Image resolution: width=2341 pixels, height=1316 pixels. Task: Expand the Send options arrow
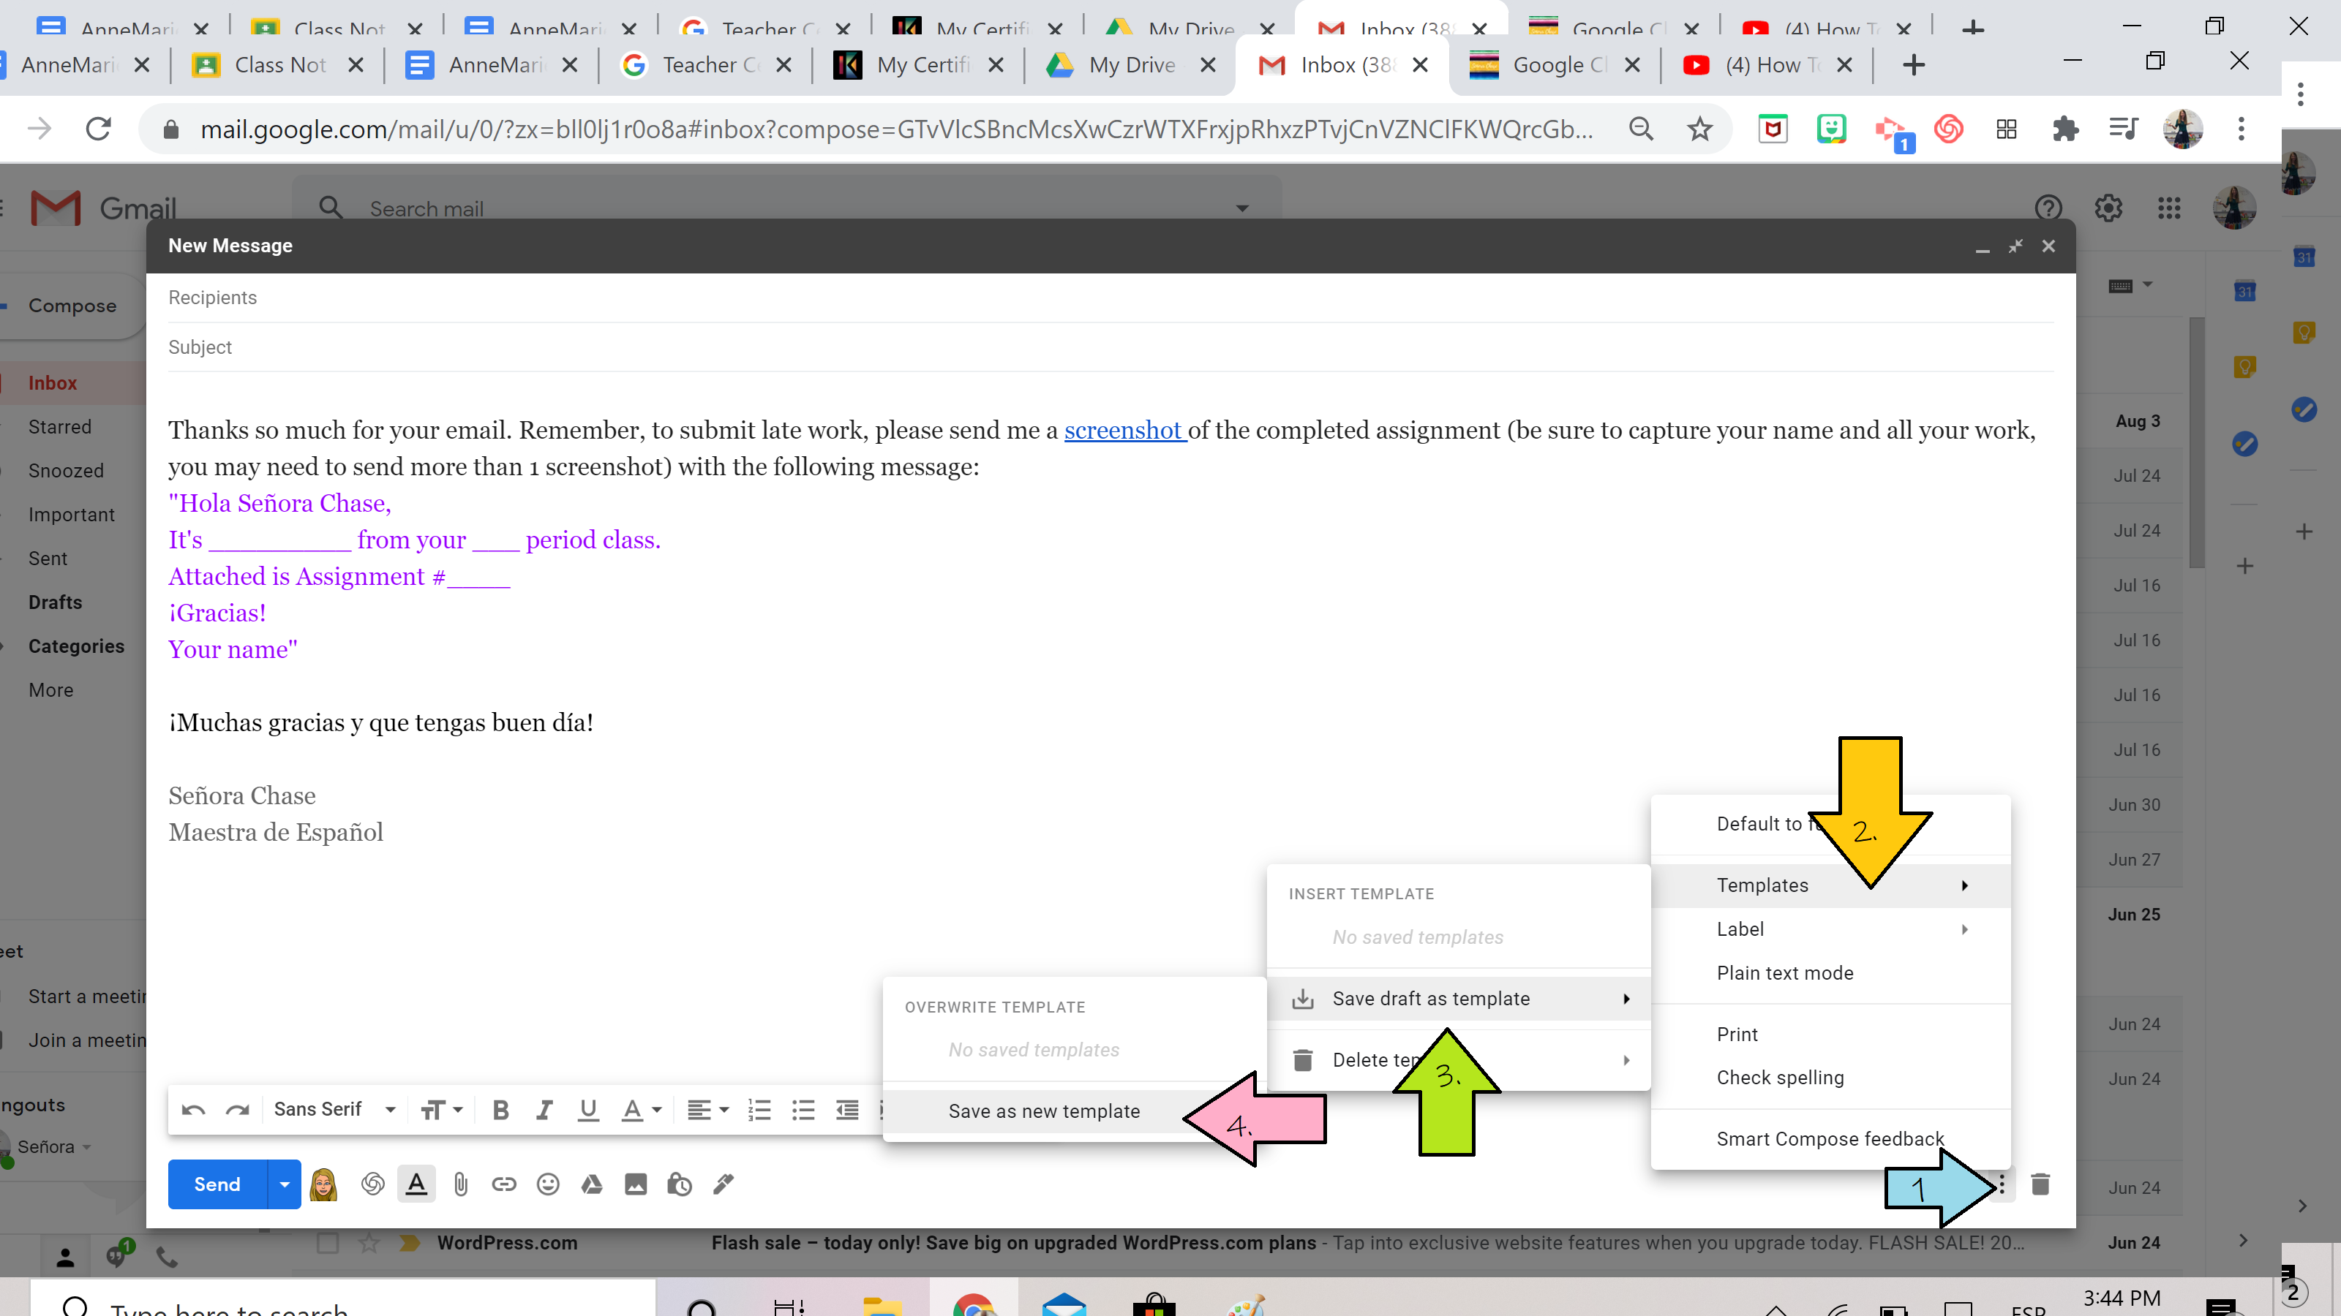tap(285, 1184)
